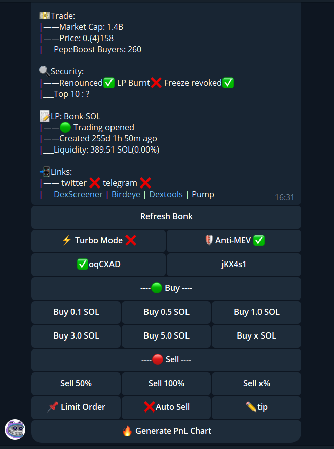The width and height of the screenshot is (334, 449).
Task: Choose Sell x% custom percentage
Action: coord(256,384)
